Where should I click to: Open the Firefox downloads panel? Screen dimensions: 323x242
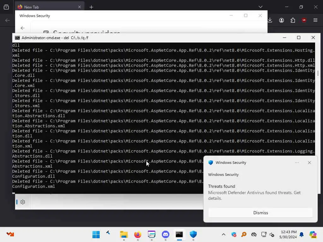tap(270, 20)
